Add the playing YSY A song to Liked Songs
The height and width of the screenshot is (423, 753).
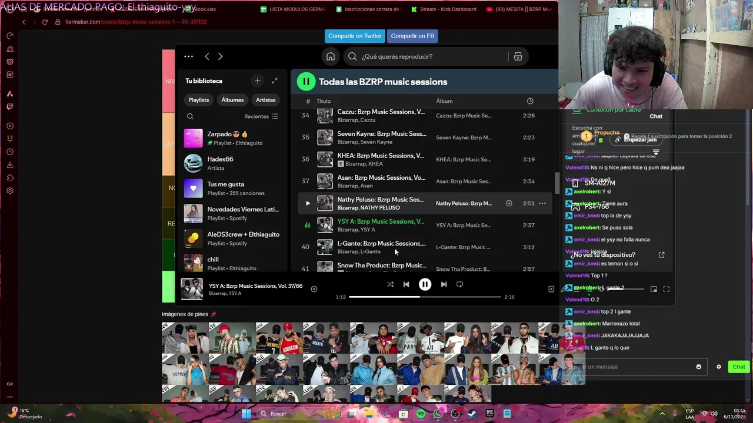[x=314, y=289]
